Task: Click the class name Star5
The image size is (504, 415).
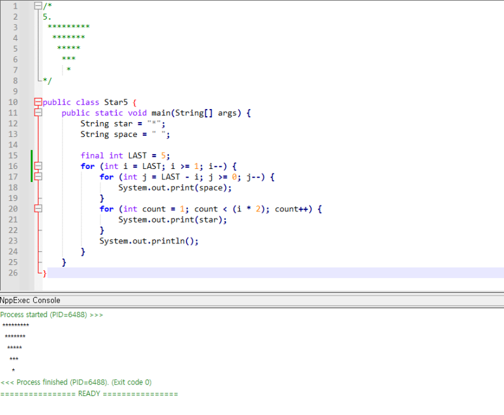Action: click(115, 102)
